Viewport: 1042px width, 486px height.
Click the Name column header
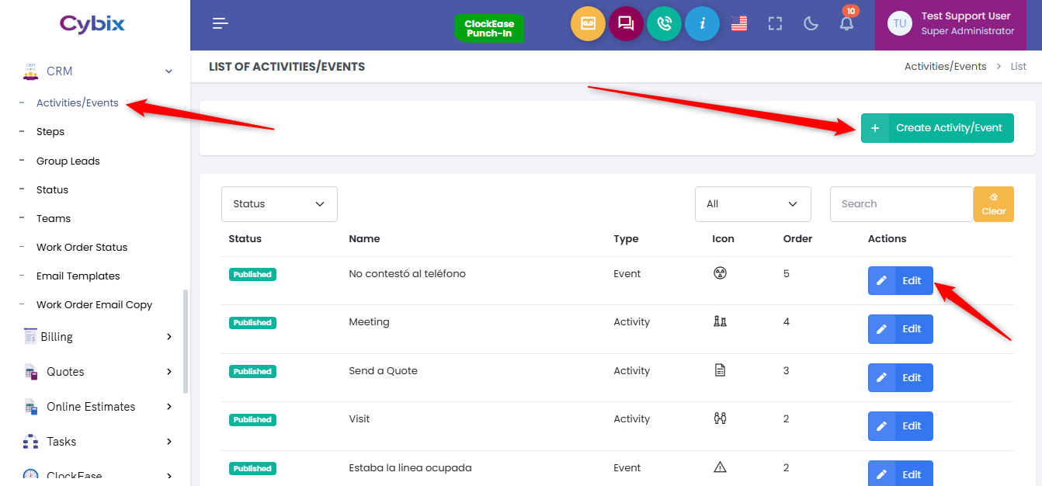364,239
